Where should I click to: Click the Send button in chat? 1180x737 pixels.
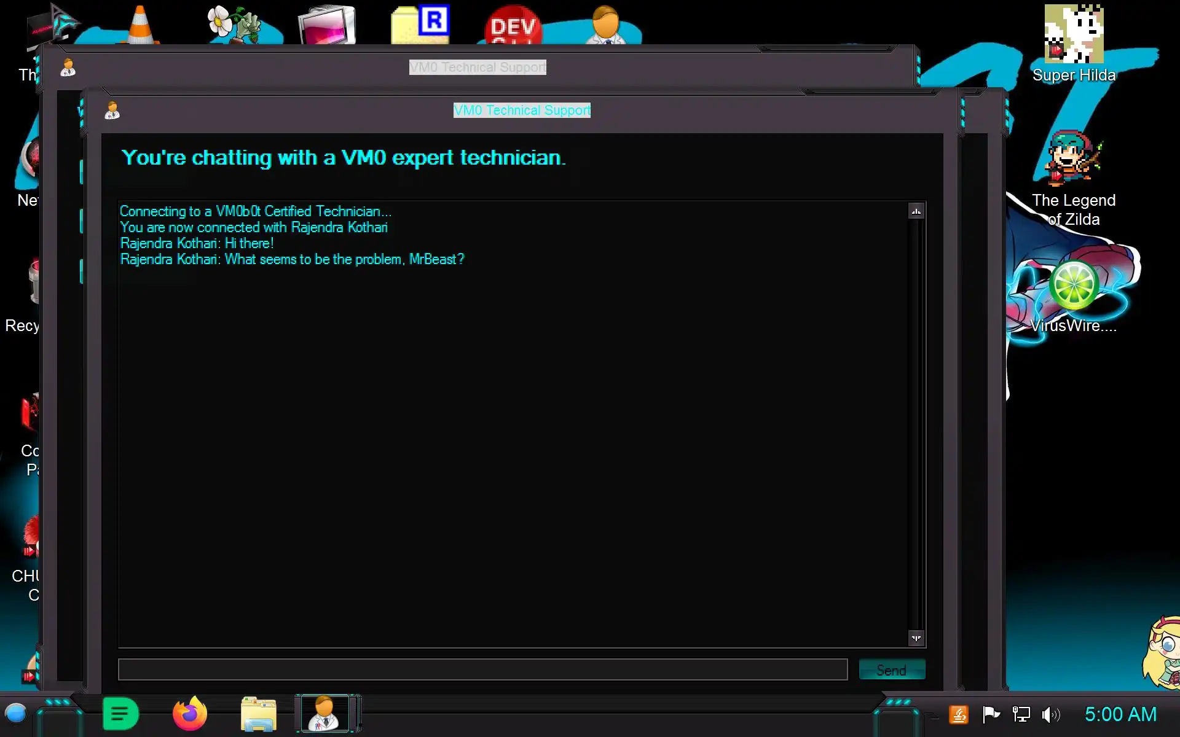point(891,669)
